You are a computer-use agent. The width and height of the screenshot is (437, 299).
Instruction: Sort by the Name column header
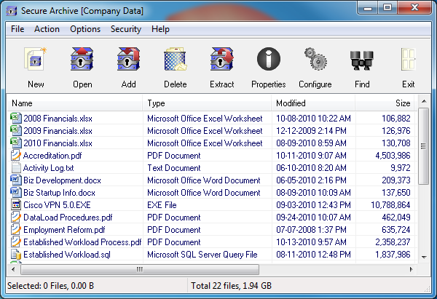pyautogui.click(x=74, y=103)
